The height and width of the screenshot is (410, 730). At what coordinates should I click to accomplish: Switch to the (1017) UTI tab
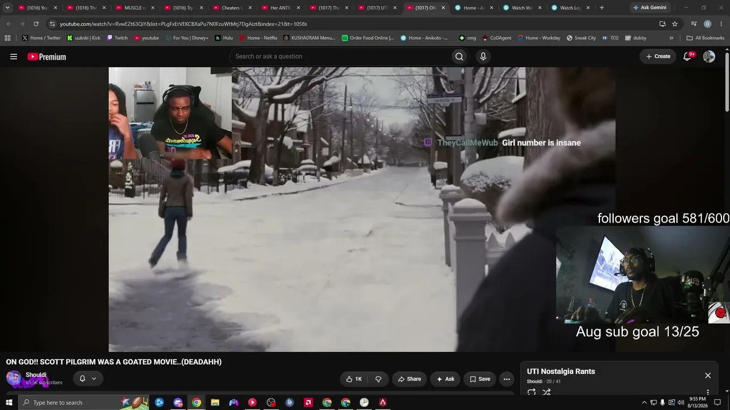(377, 8)
